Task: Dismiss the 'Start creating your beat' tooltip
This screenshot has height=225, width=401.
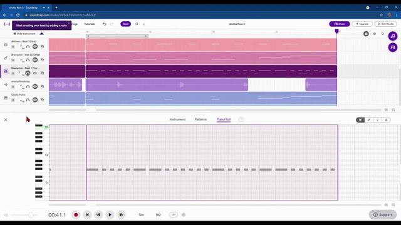Action: pos(68,23)
